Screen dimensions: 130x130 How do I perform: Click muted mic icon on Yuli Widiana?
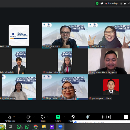(90, 46)
